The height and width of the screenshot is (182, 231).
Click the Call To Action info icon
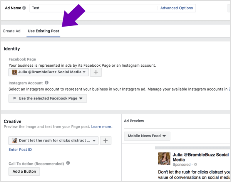pyautogui.click(x=68, y=163)
